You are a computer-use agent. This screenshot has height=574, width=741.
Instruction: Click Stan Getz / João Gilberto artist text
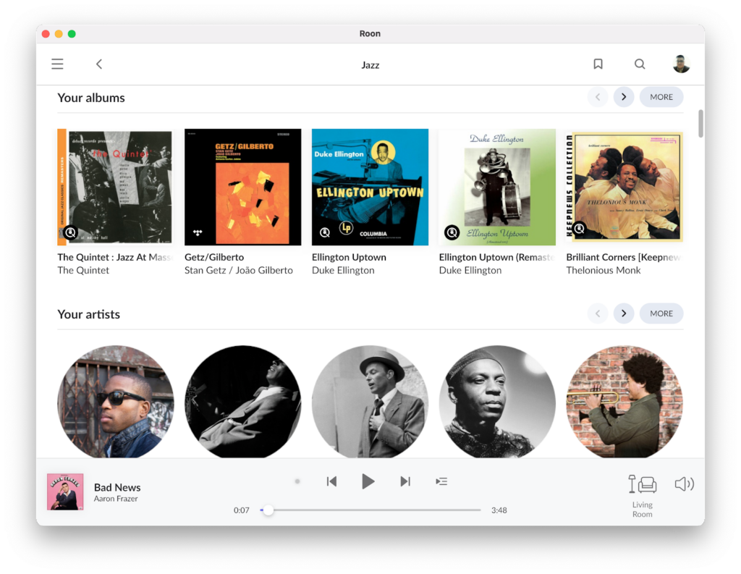tap(239, 271)
